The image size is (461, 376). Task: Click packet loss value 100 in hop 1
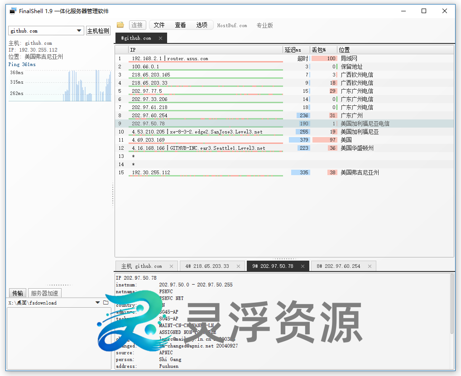(331, 58)
